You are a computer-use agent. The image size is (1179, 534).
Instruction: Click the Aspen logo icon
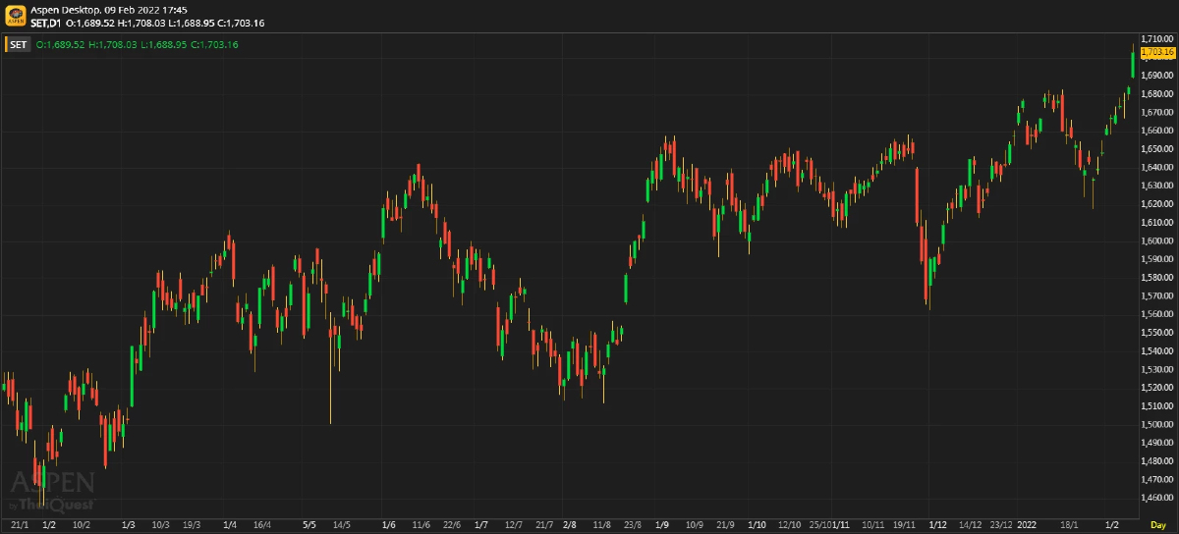(x=15, y=15)
